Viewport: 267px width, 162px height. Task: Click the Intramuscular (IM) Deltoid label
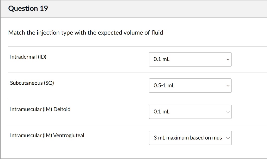(x=40, y=109)
